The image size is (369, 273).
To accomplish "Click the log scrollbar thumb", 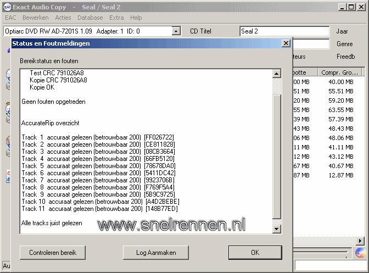I will (x=277, y=157).
